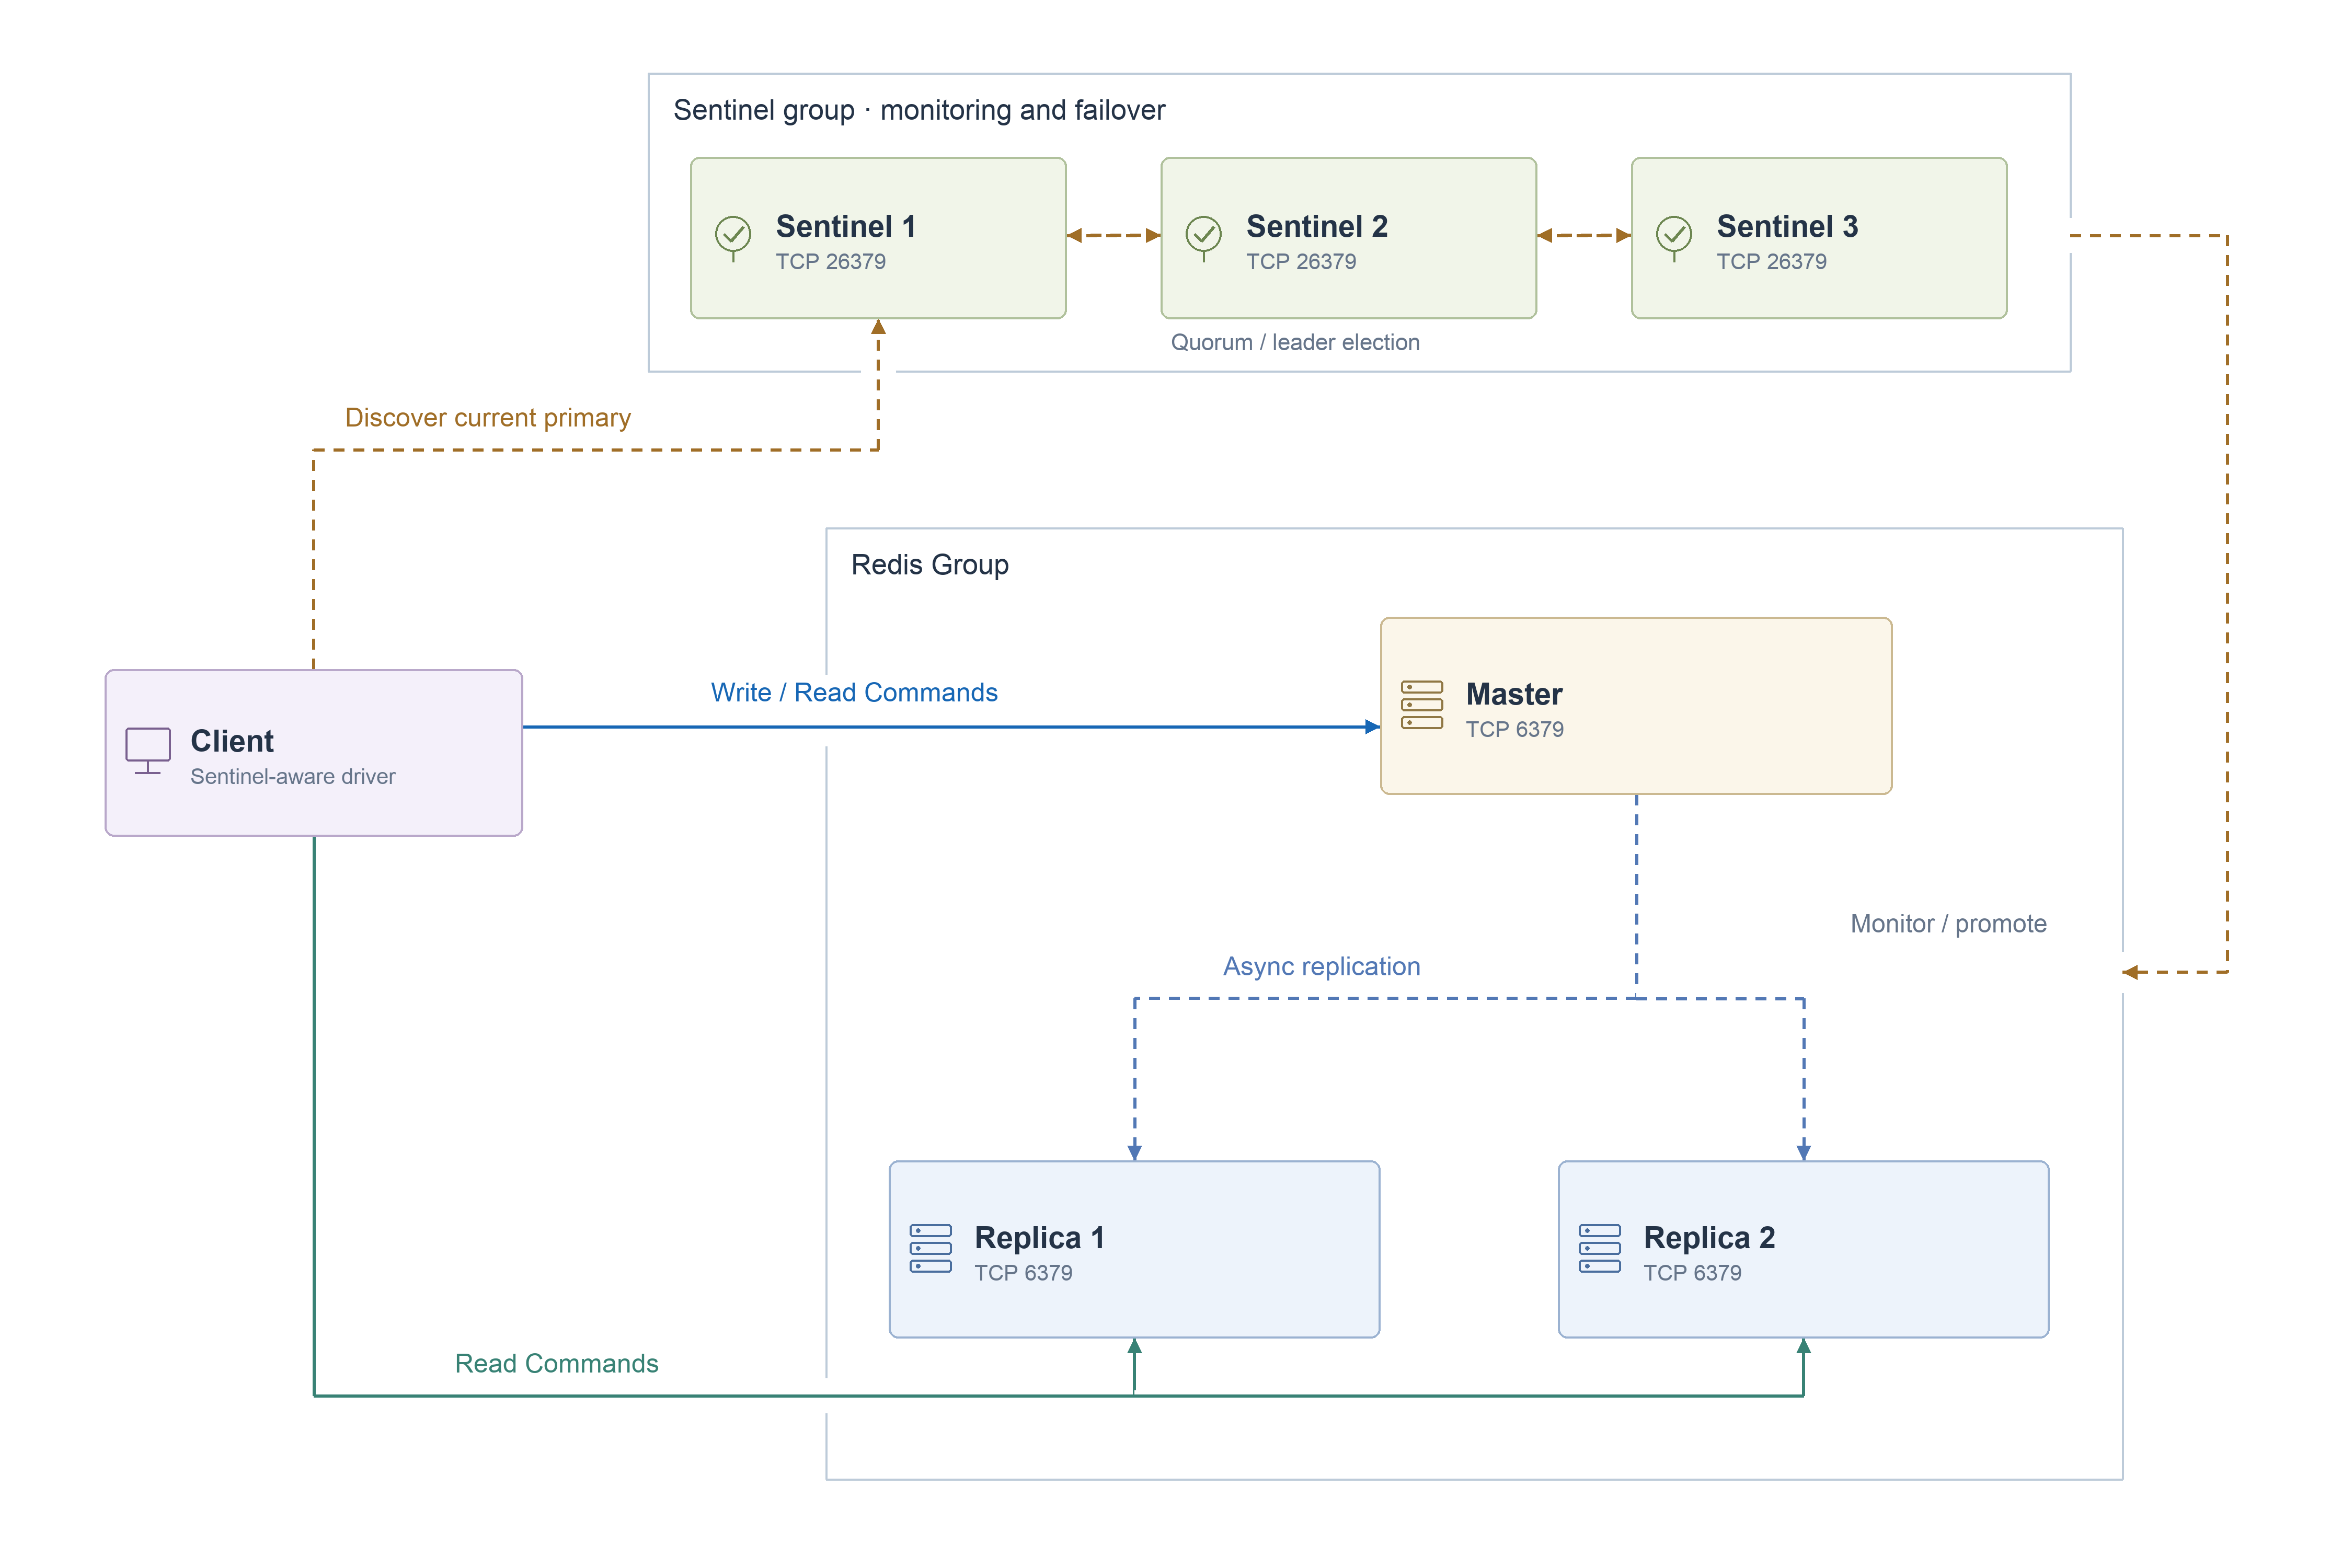Click 'TCP 26379' under Sentinel 1
Screen dimensions: 2342x1568
[830, 261]
